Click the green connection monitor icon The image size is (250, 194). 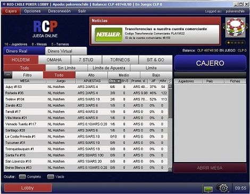pyautogui.click(x=208, y=189)
